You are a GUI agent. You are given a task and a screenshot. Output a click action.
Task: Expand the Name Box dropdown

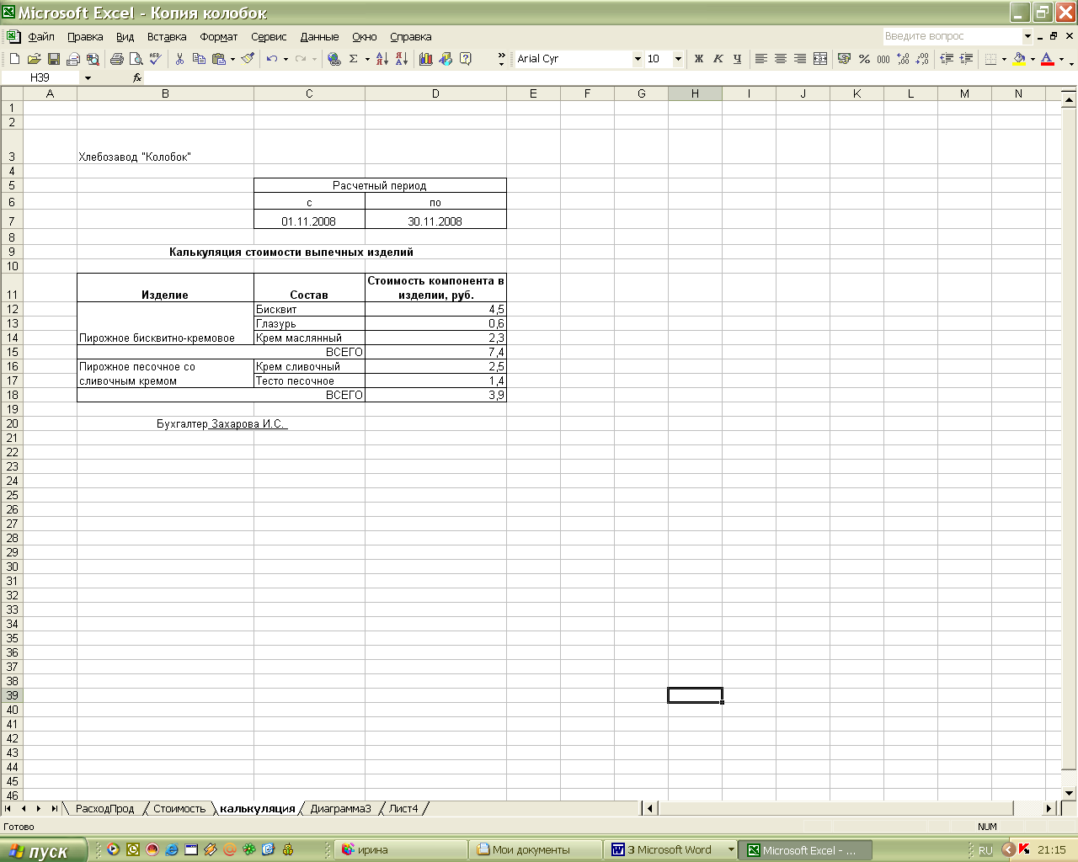(x=88, y=77)
